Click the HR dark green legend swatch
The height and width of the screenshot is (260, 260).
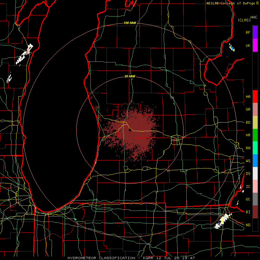tap(255, 135)
